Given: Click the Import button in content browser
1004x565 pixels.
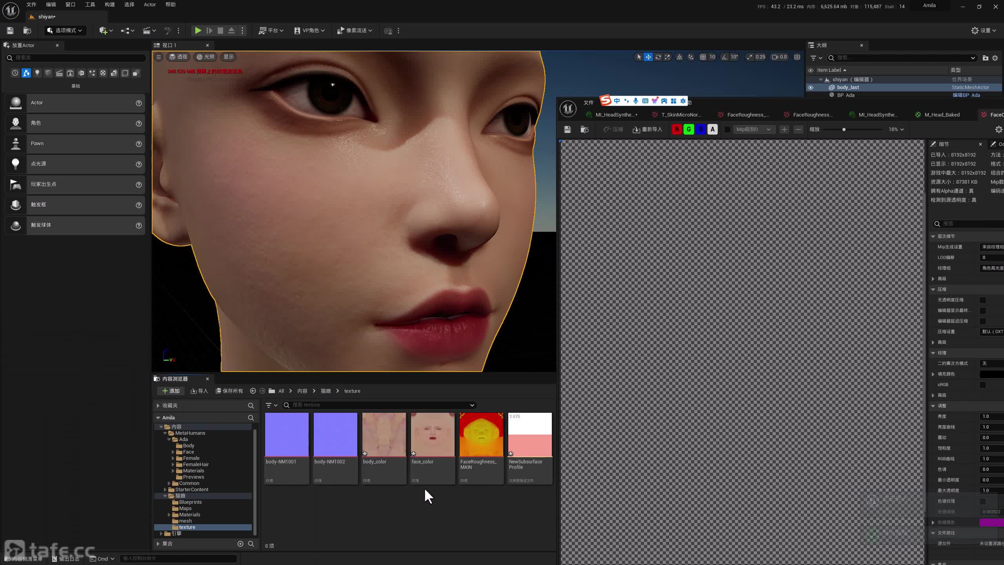Looking at the screenshot, I should 199,391.
